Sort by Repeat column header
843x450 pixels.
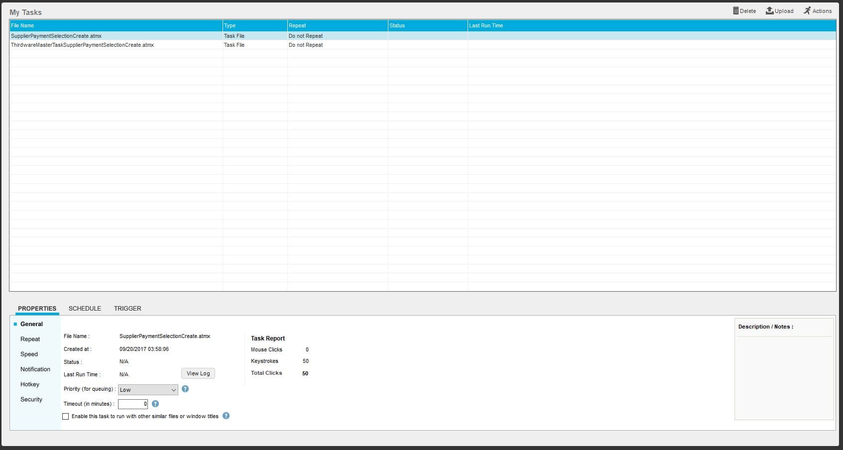click(x=338, y=25)
